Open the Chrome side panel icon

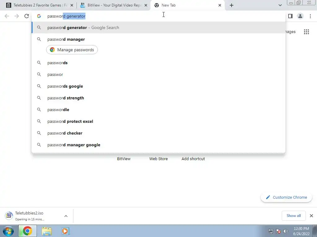click(290, 16)
